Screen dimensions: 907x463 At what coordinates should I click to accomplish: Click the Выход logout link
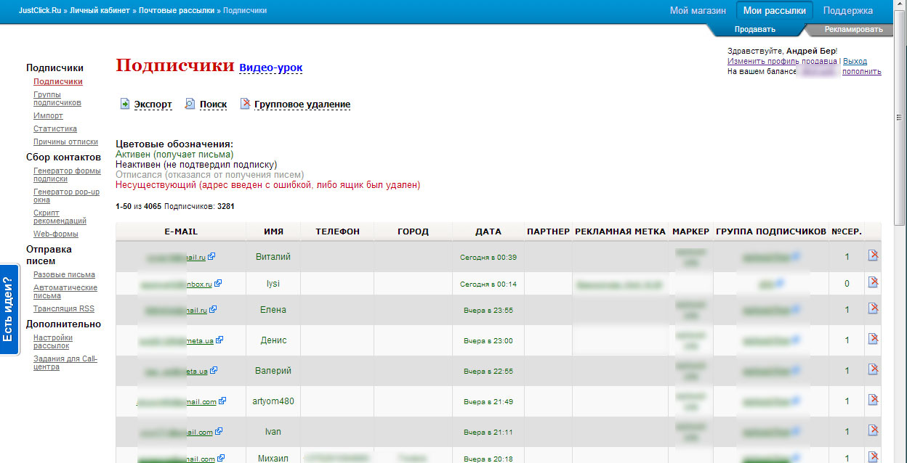click(x=855, y=62)
